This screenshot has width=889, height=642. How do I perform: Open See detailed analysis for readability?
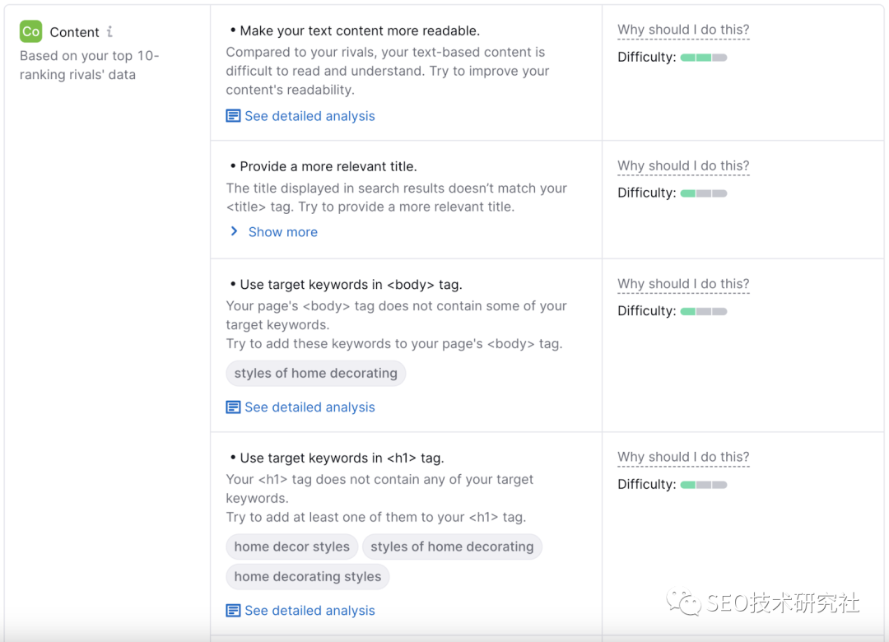[x=310, y=116]
